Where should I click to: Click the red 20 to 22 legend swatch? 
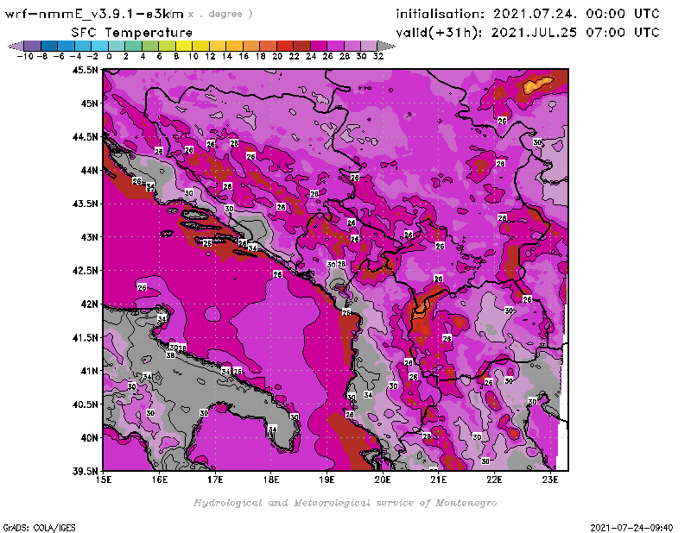click(x=285, y=47)
